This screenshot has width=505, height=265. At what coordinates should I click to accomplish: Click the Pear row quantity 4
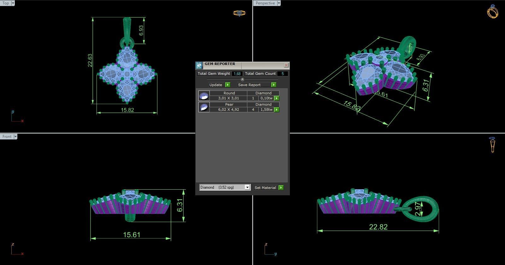click(253, 110)
